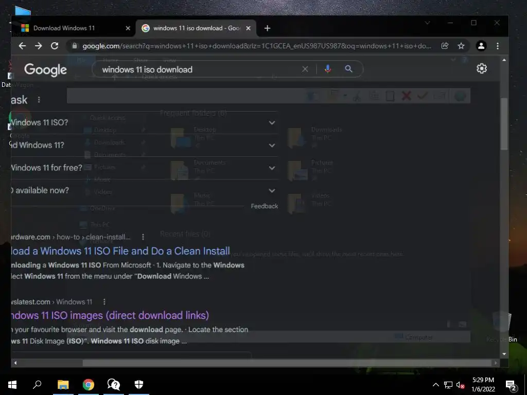Screen dimensions: 527x395
Task: Reload the Google search page
Action: tap(55, 46)
